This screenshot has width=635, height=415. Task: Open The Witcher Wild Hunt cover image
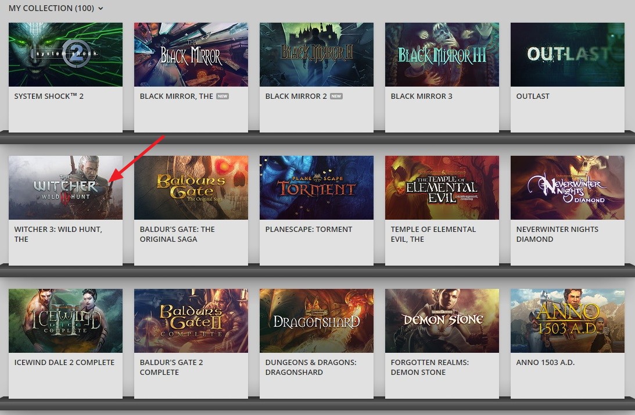pyautogui.click(x=66, y=188)
